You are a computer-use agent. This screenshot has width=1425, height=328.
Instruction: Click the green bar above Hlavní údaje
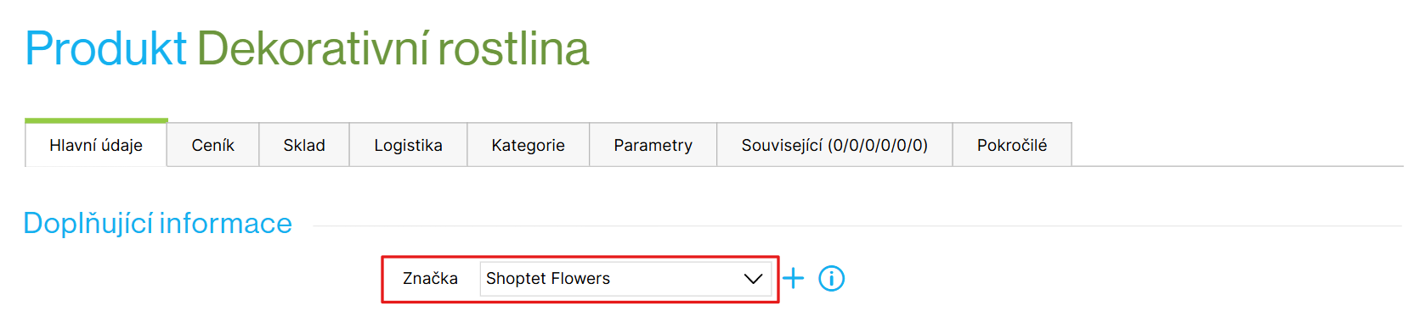96,120
